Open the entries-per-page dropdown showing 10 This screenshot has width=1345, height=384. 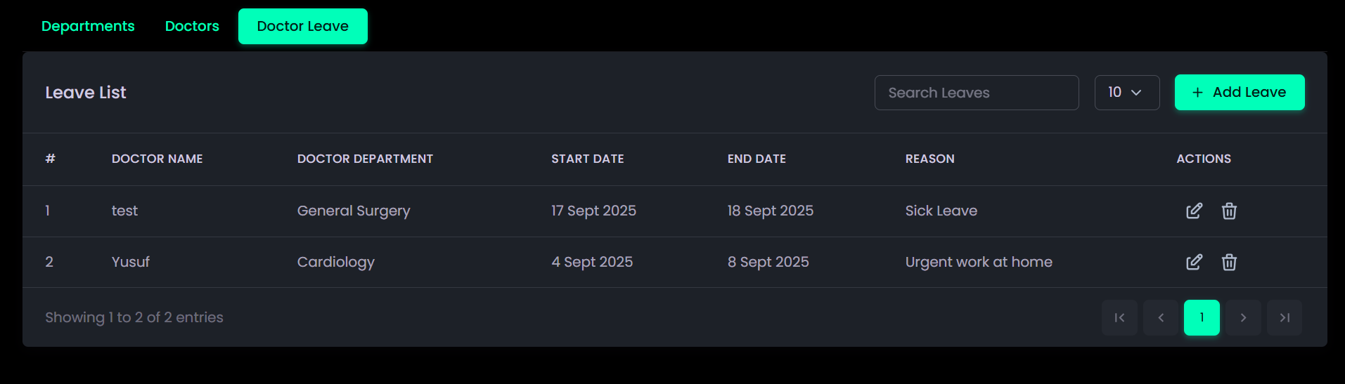(x=1126, y=93)
